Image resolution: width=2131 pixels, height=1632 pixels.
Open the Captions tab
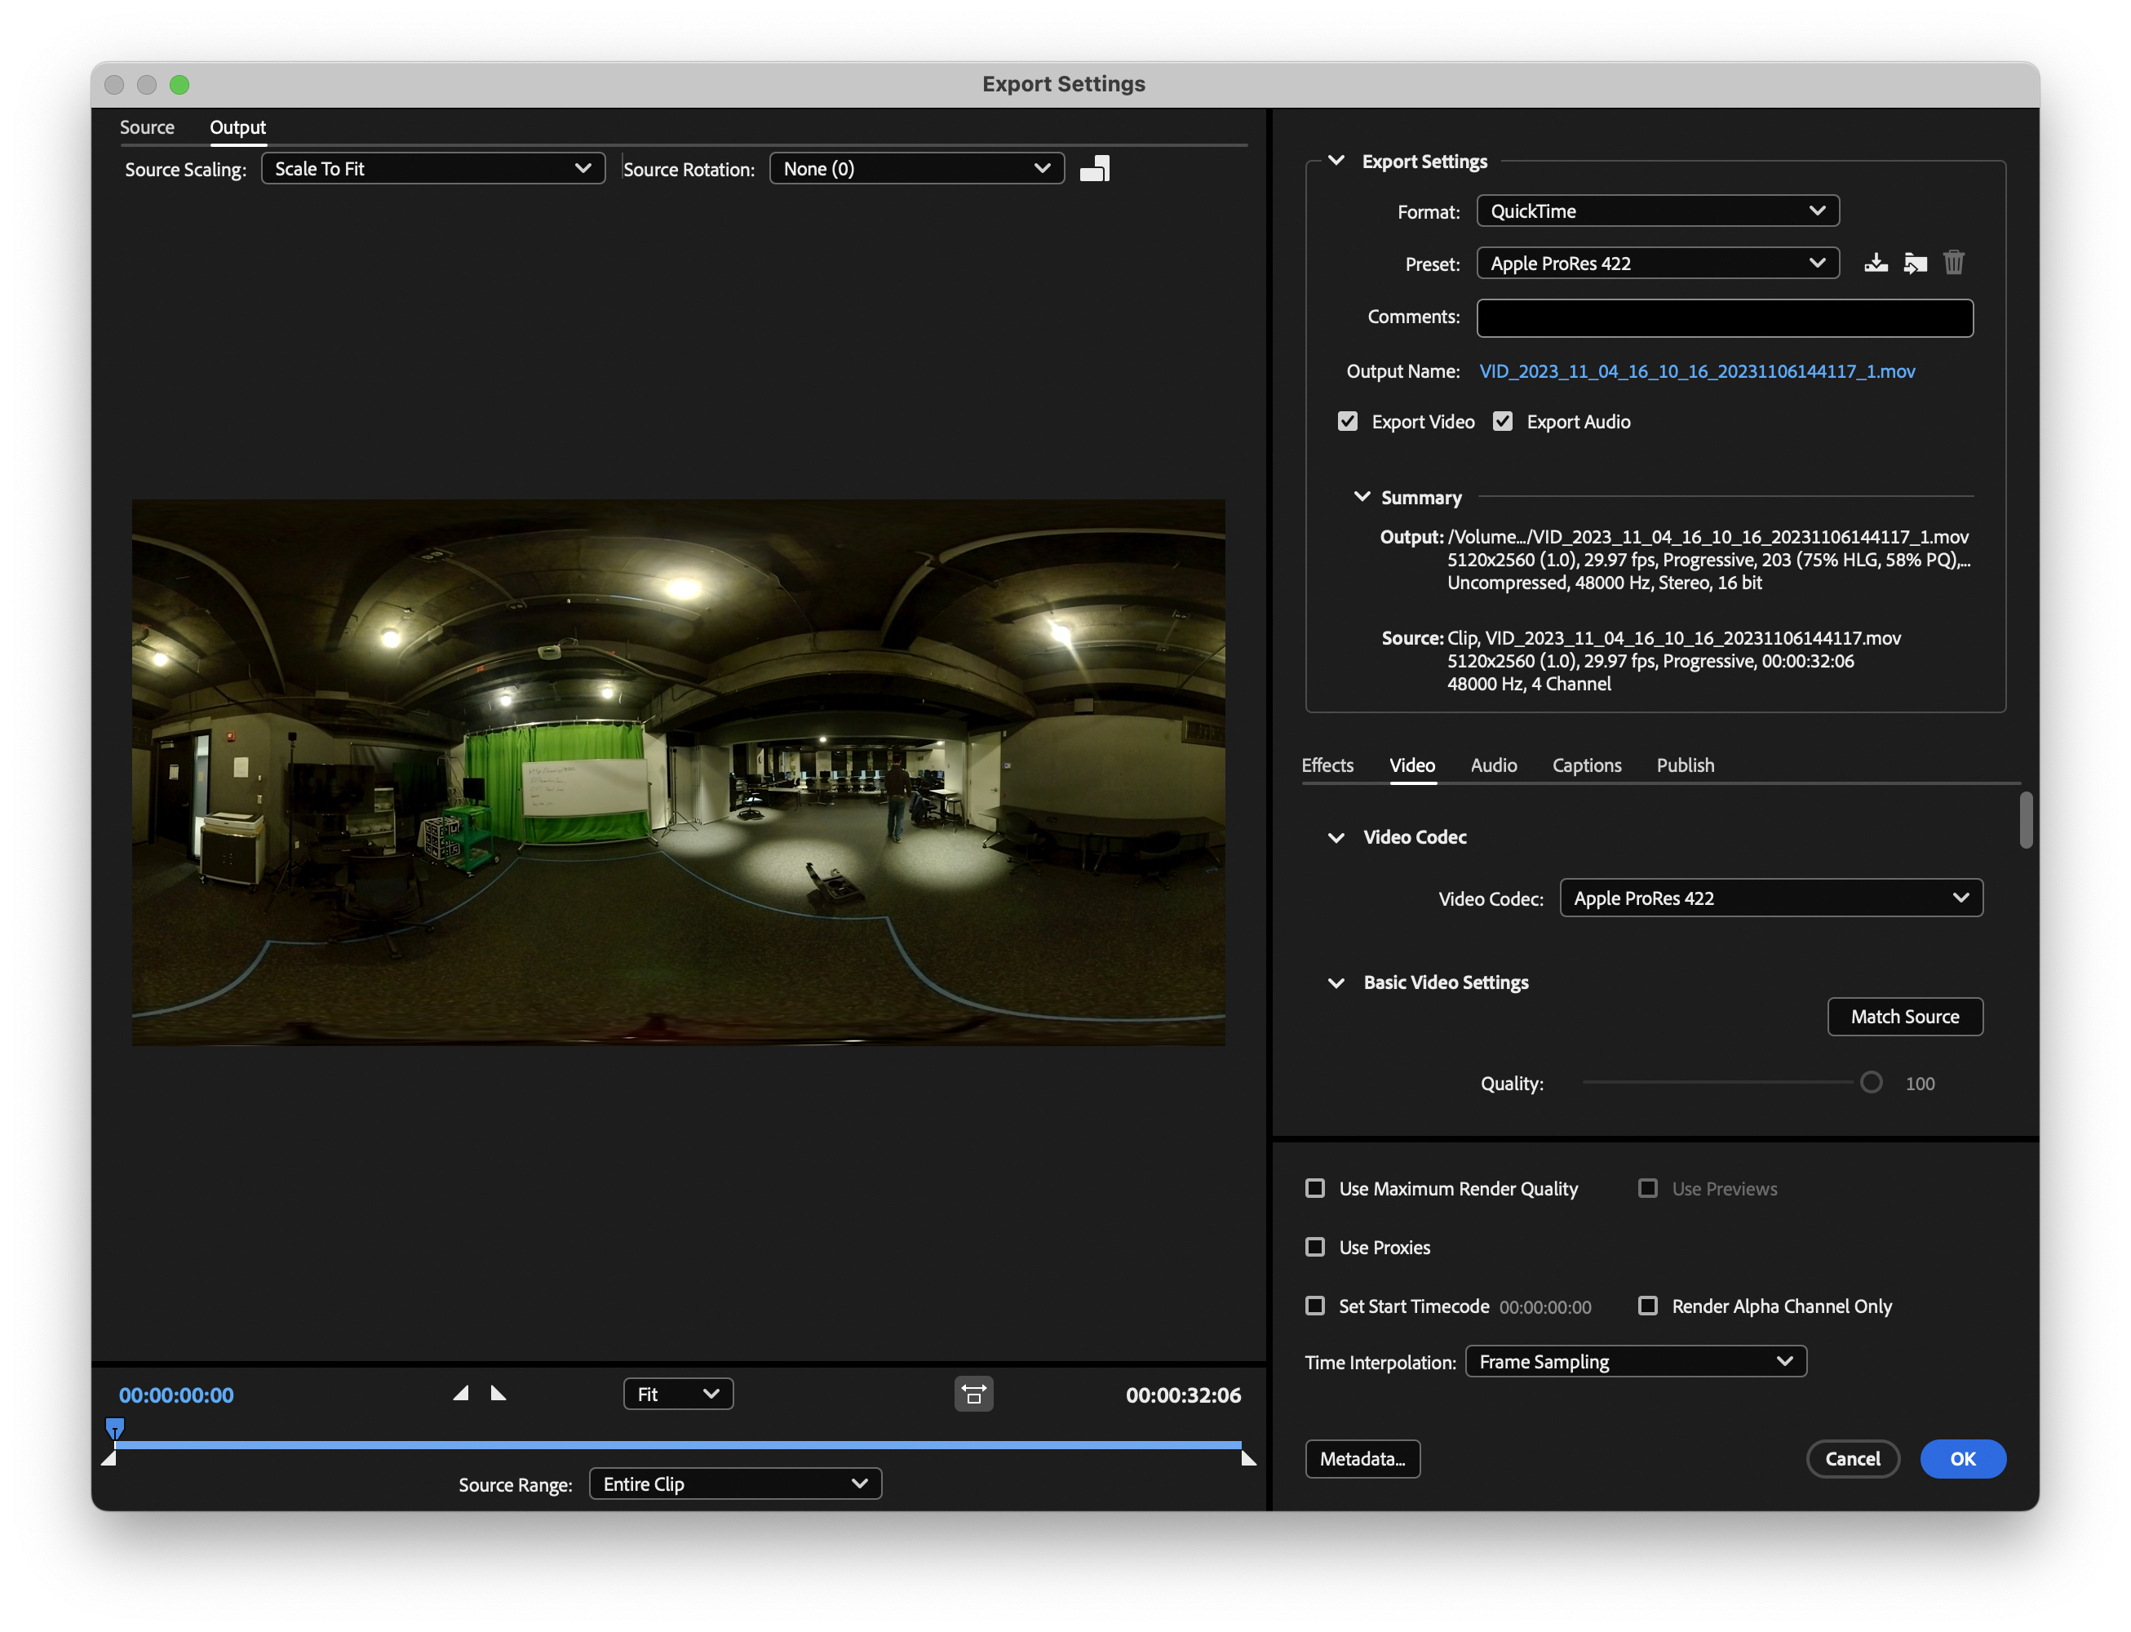pos(1586,765)
